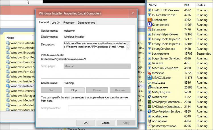This screenshot has height=130, width=213.
Task: Click the Description box scroll up arrow
Action: click(128, 44)
